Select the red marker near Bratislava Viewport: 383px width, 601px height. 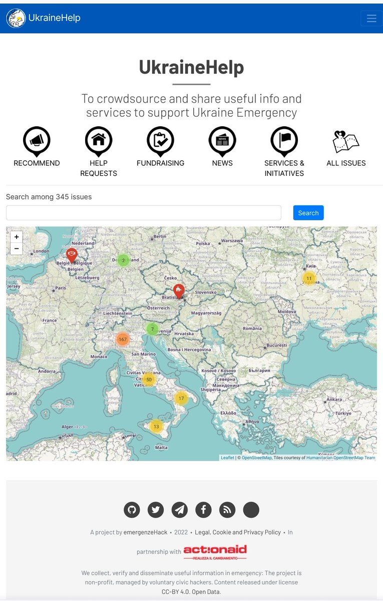point(178,291)
